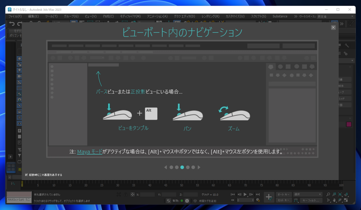This screenshot has width=361, height=210.
Task: Jump to the first welcome slide dot
Action: click(x=171, y=167)
